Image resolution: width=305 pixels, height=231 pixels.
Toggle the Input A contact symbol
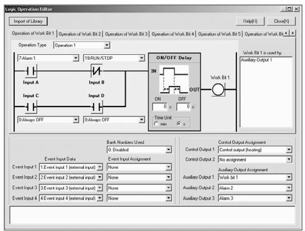(31, 71)
